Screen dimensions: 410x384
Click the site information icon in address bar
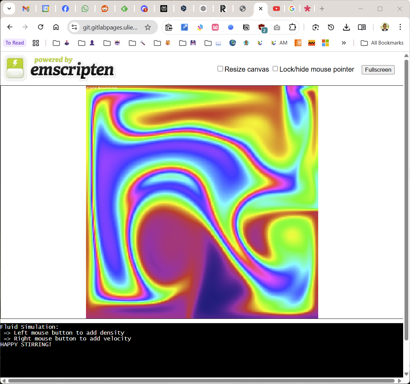(x=74, y=27)
